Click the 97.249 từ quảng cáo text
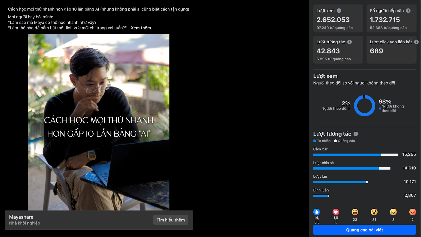The height and width of the screenshot is (237, 421). (x=335, y=28)
